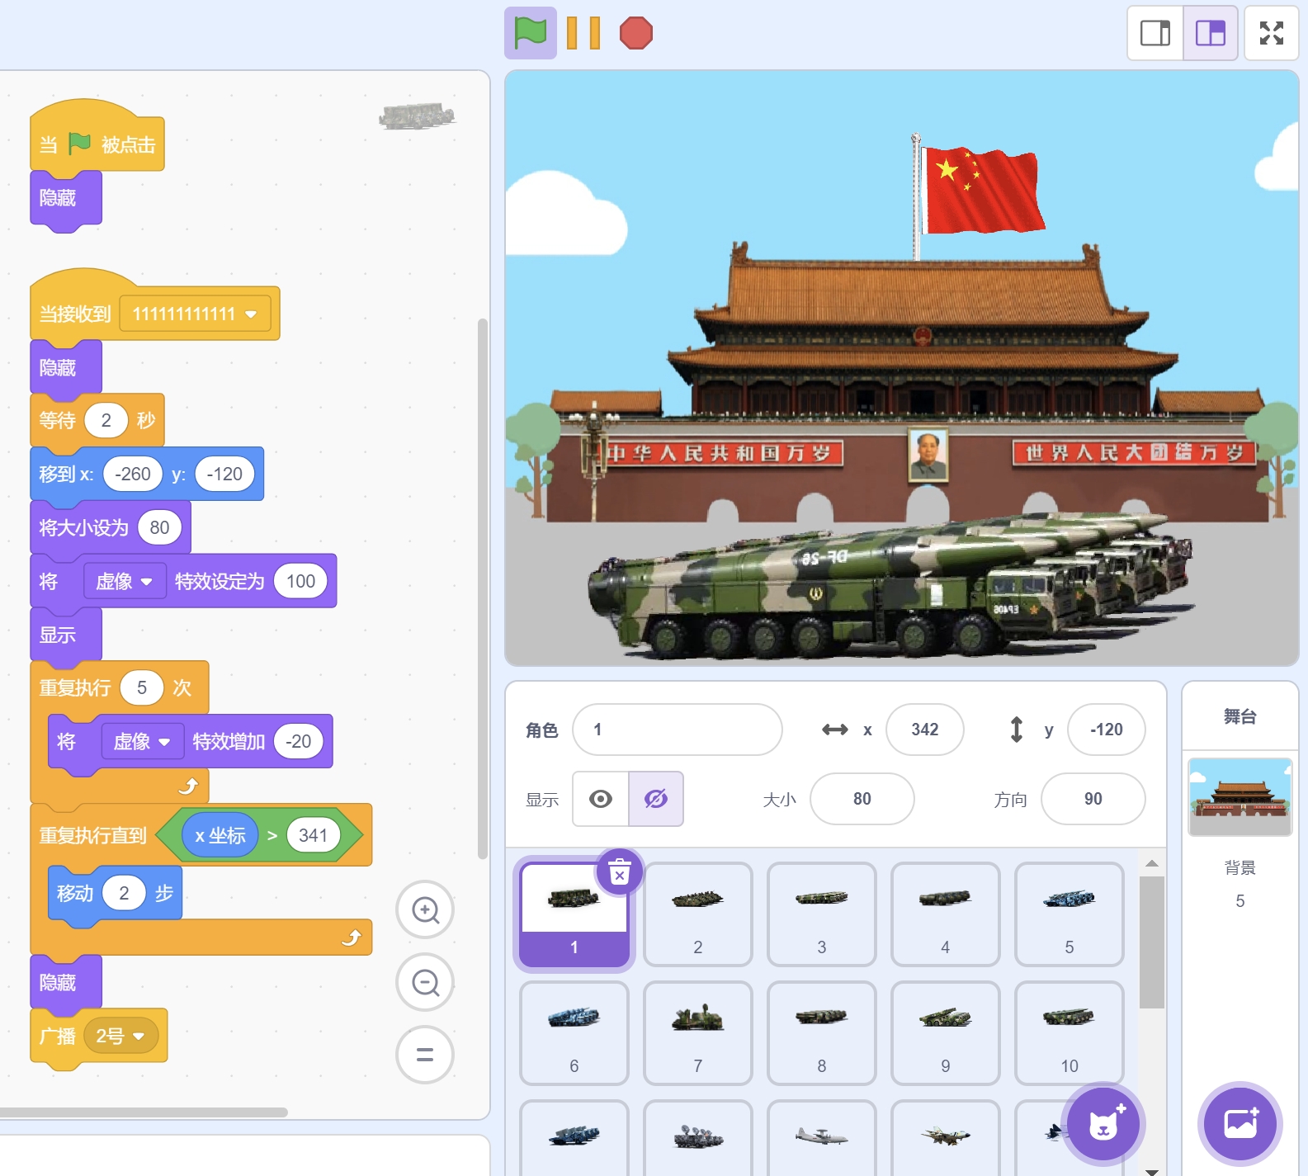Click the red stop sign button

635,34
